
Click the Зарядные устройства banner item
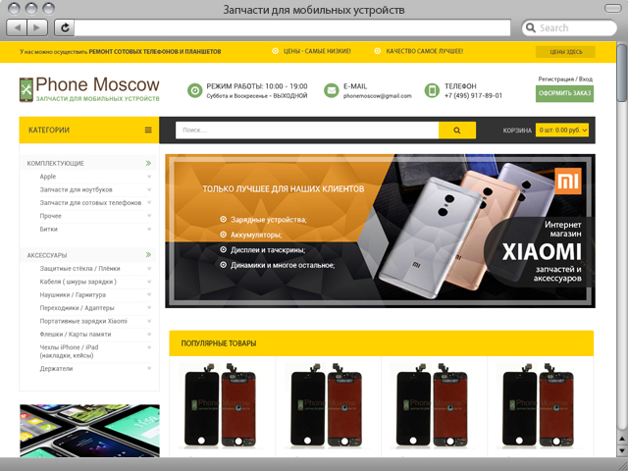pos(268,220)
